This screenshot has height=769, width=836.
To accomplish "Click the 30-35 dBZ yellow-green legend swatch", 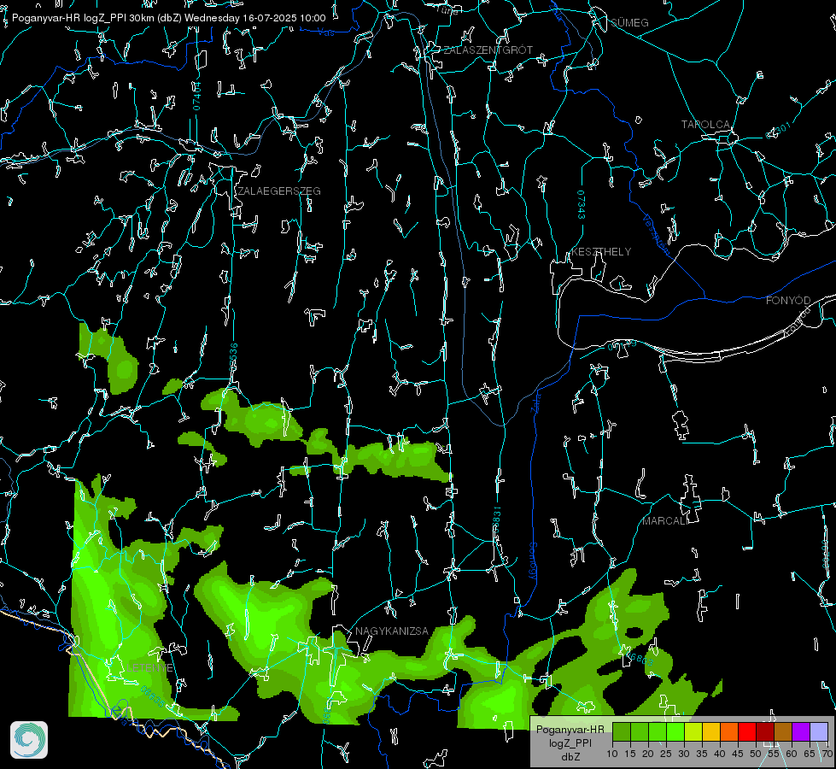I will point(693,731).
